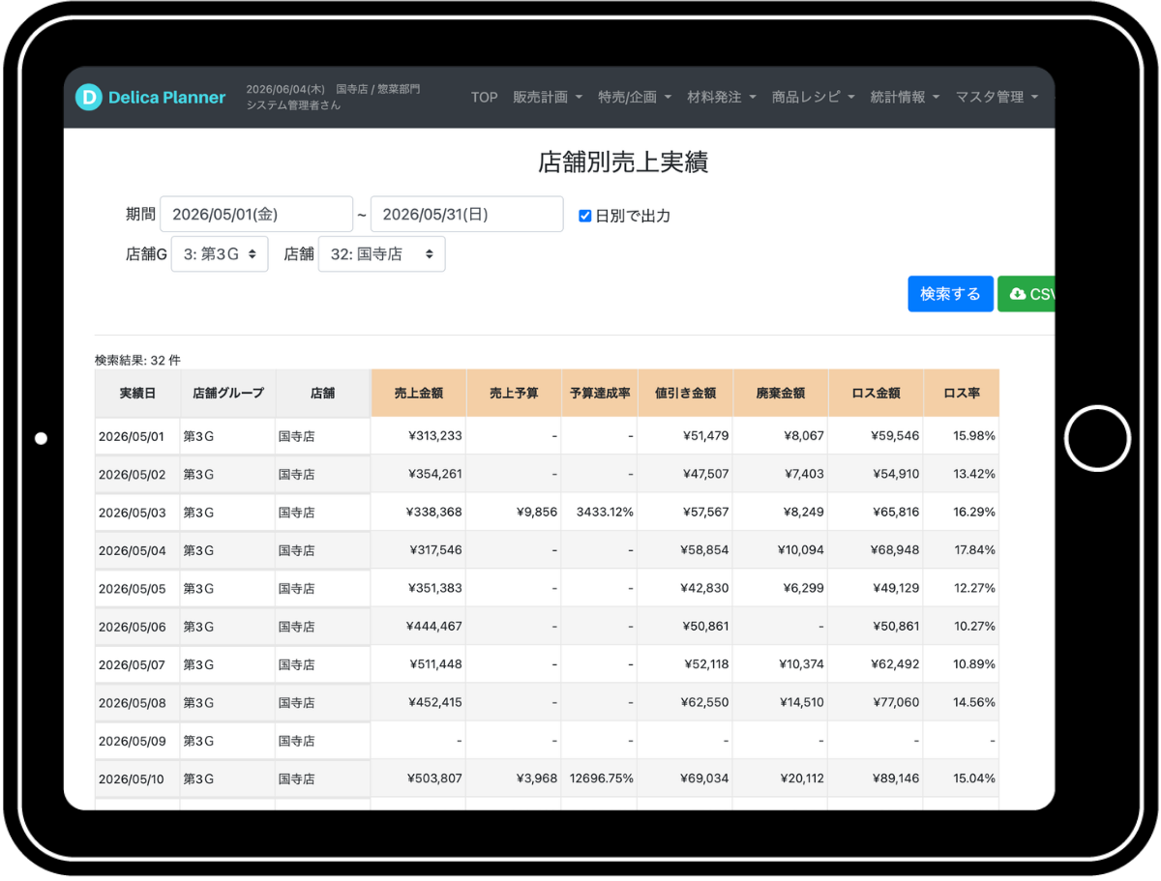The height and width of the screenshot is (881, 1161).
Task: Click loss rate 15.98%
Action: [x=974, y=436]
